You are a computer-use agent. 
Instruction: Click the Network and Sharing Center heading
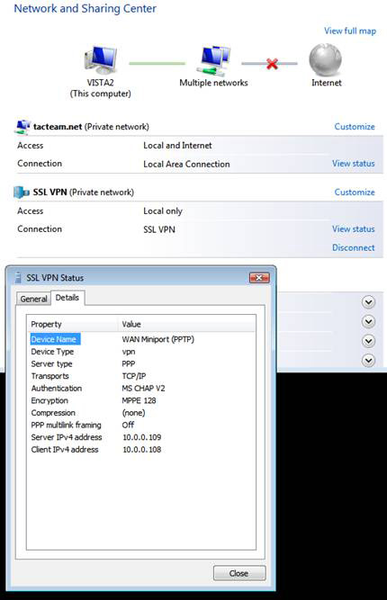point(85,8)
